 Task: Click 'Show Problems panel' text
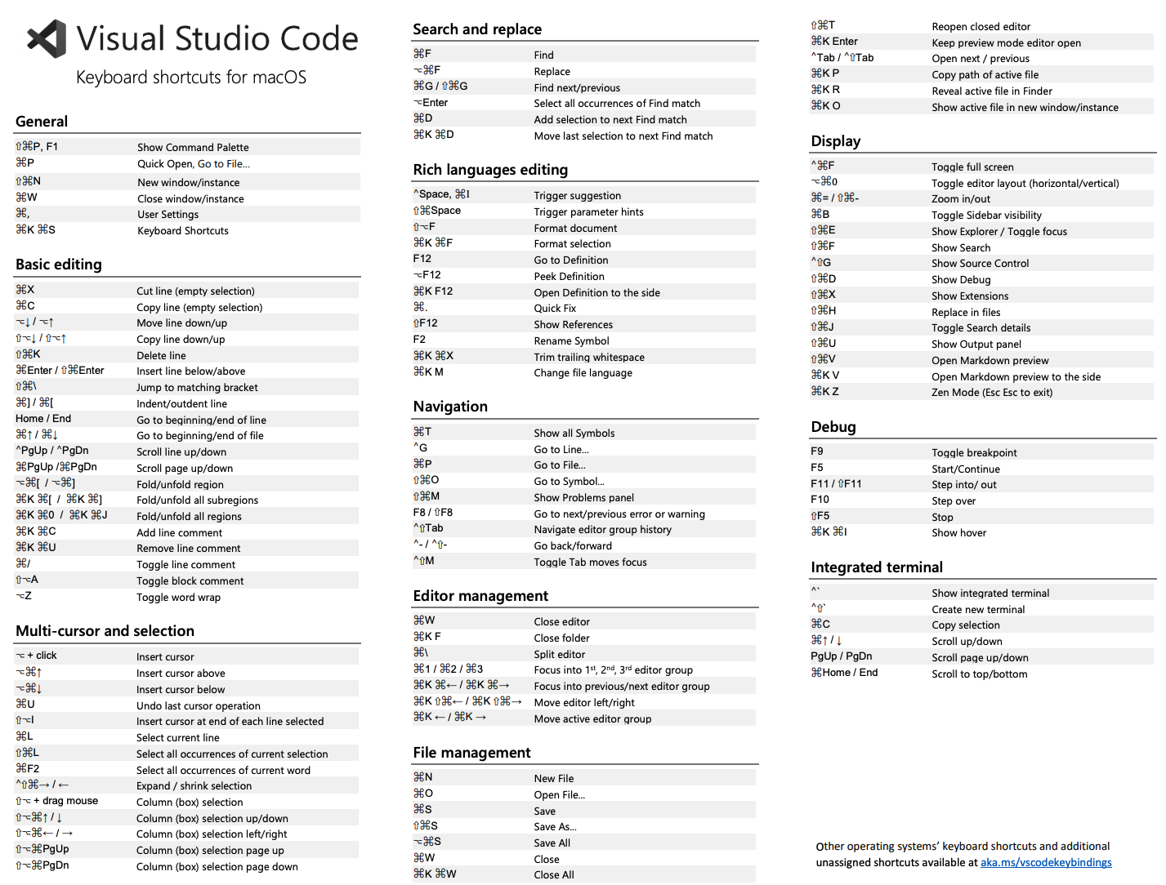[584, 498]
